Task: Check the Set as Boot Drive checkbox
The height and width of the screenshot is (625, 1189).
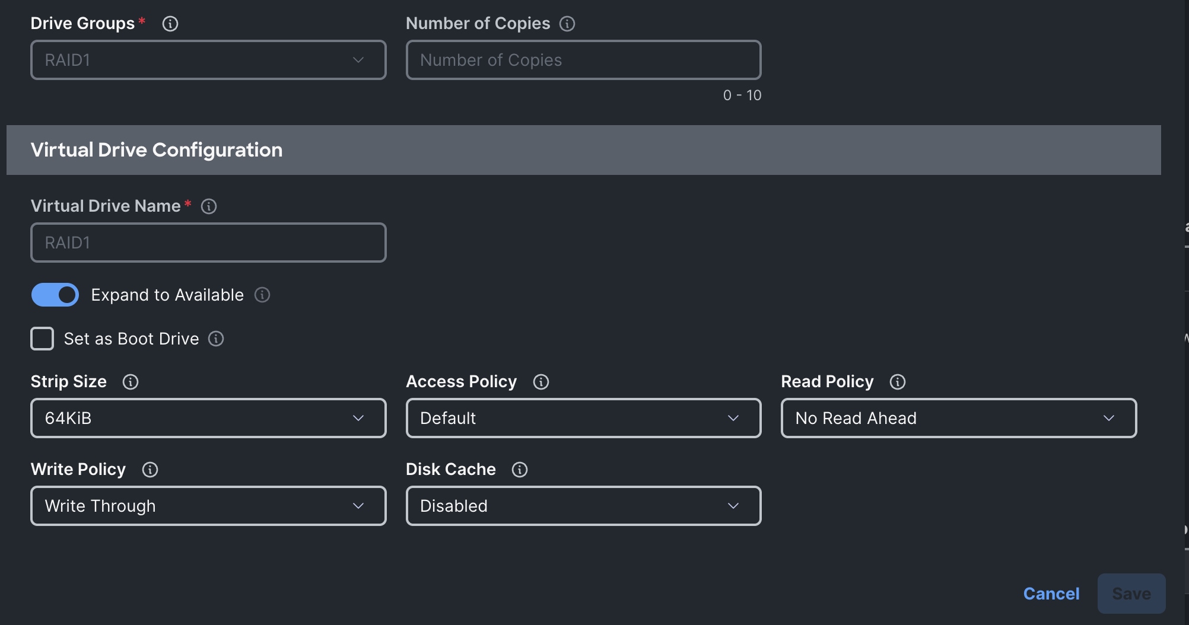Action: click(42, 339)
